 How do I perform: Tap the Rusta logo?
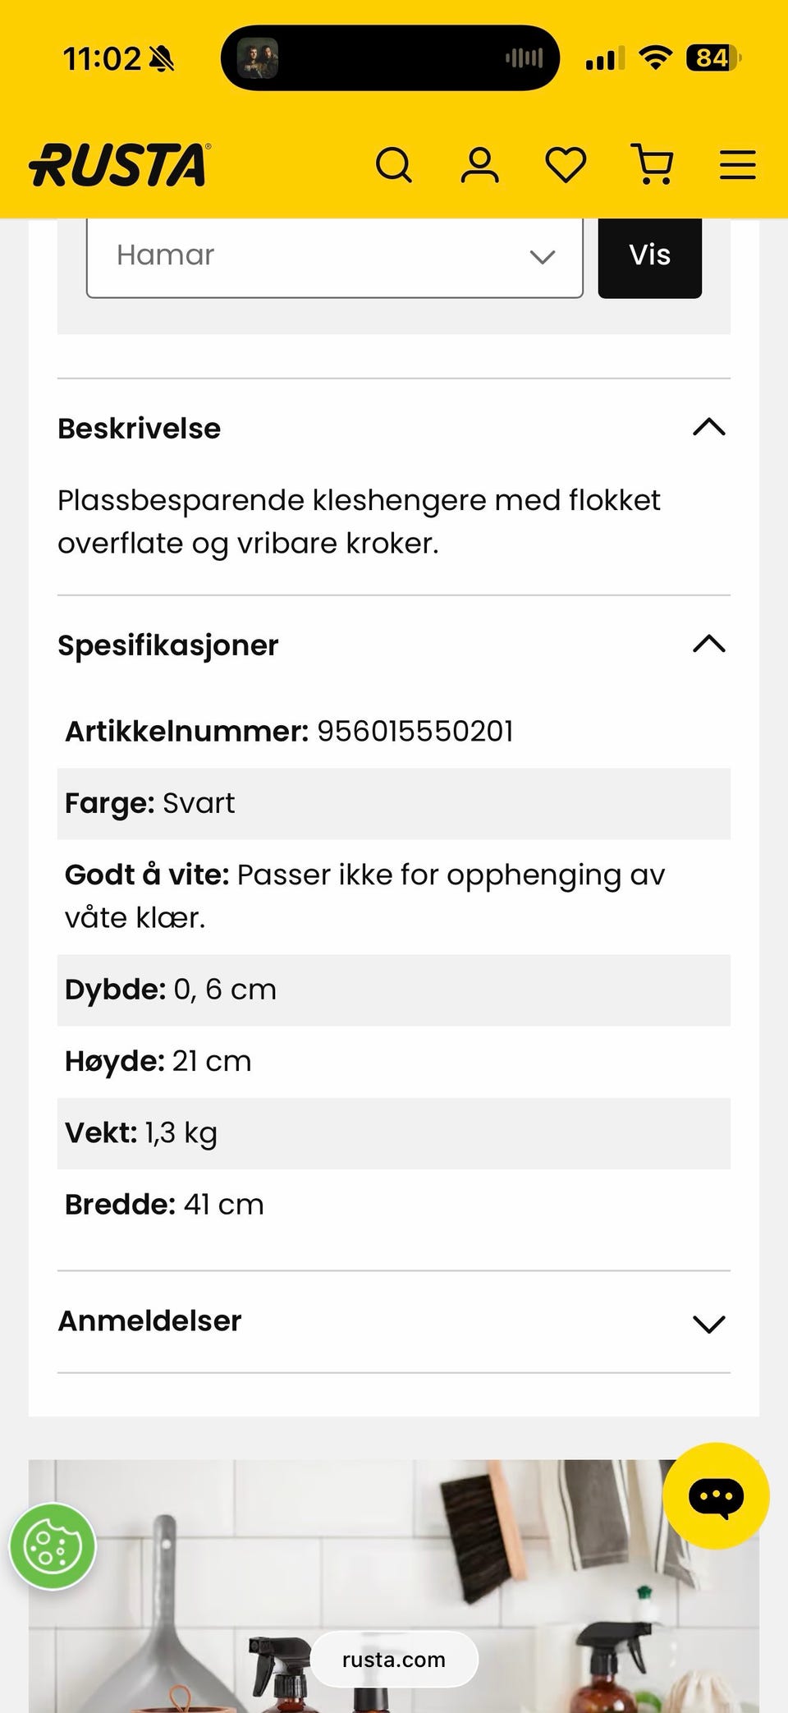coord(120,165)
